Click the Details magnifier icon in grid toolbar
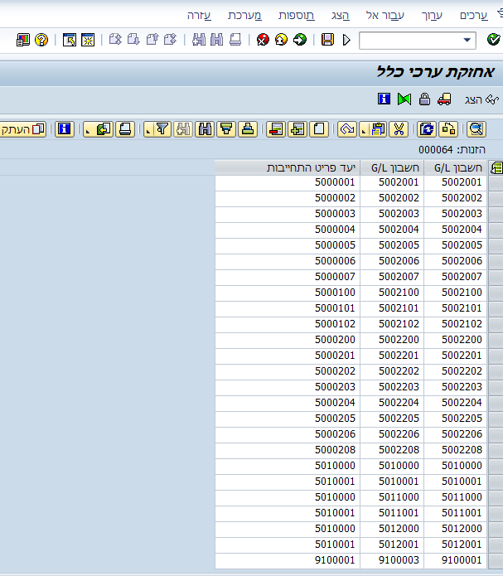Viewport: 503px width, 576px height. (476, 129)
